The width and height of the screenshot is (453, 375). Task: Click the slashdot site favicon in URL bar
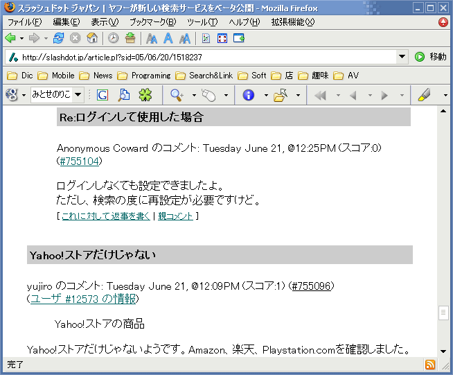13,57
